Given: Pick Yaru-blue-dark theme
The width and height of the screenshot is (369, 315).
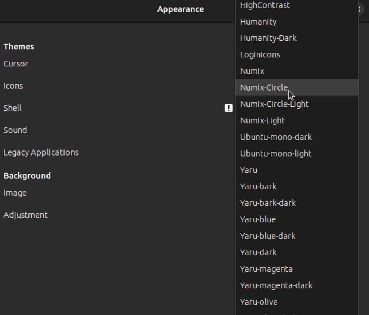Looking at the screenshot, I should (x=297, y=236).
